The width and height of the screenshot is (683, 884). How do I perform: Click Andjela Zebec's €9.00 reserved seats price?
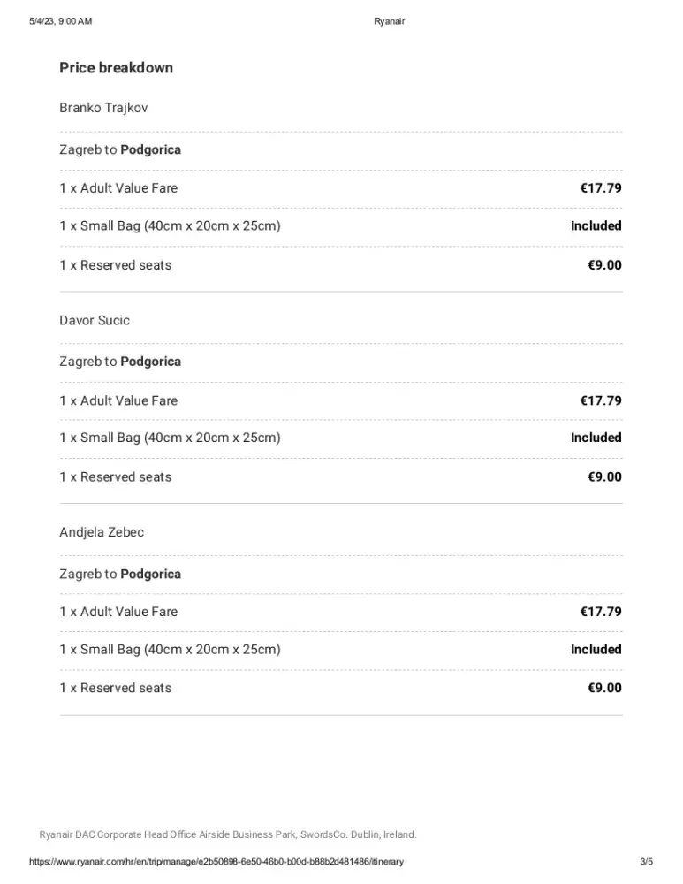[604, 688]
